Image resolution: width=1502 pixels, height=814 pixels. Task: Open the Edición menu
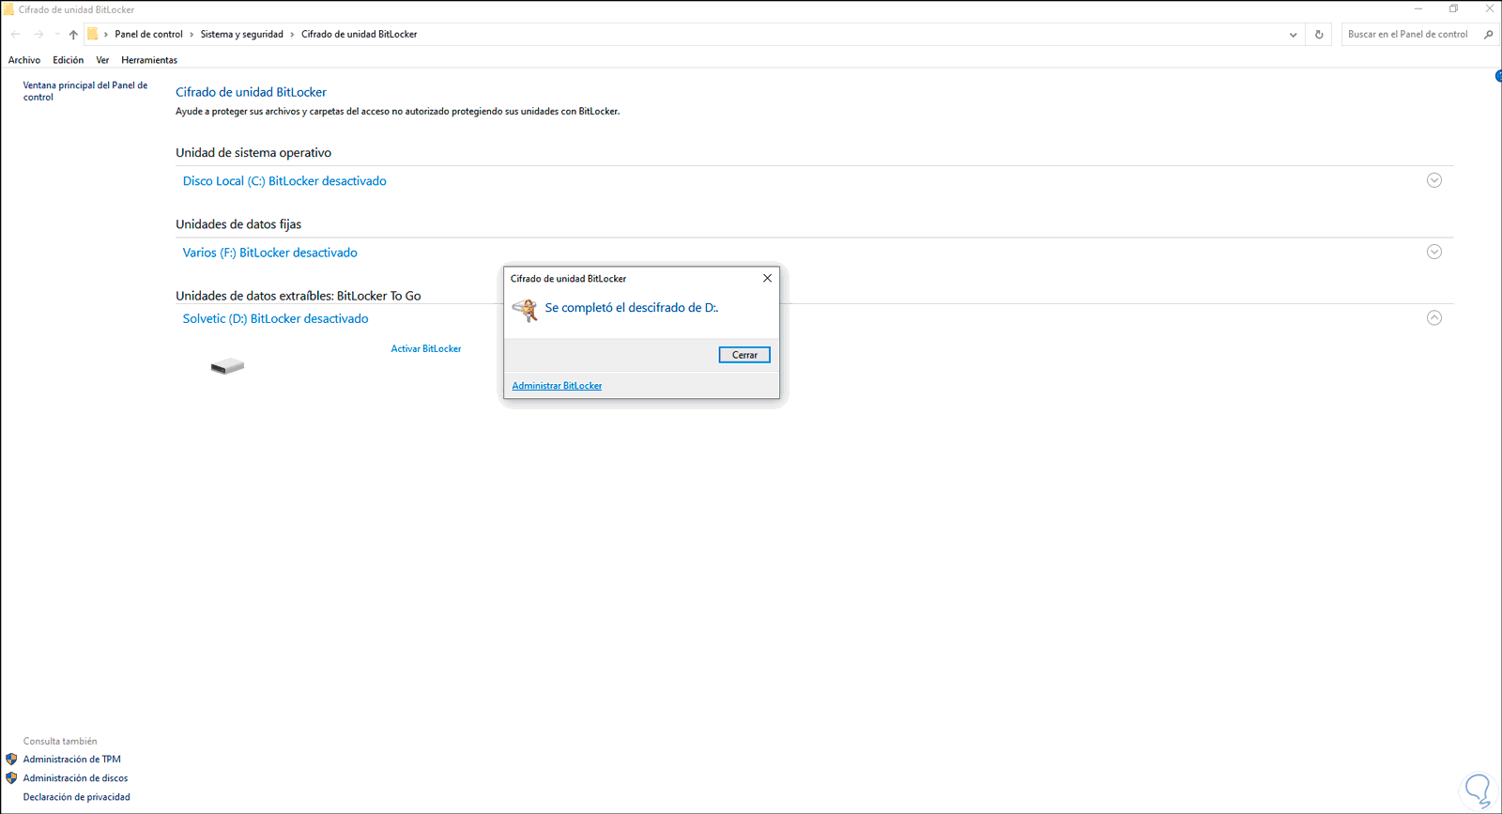[x=68, y=60]
